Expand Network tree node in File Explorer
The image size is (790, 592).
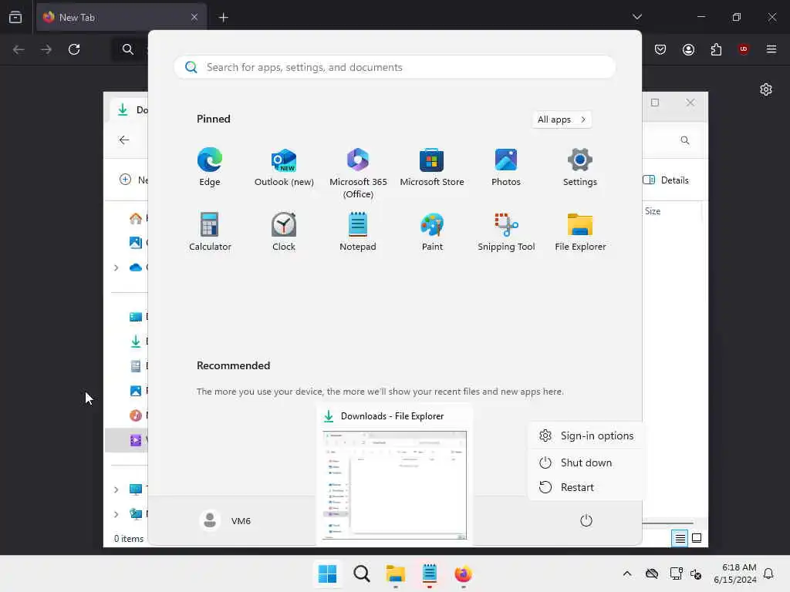click(116, 514)
